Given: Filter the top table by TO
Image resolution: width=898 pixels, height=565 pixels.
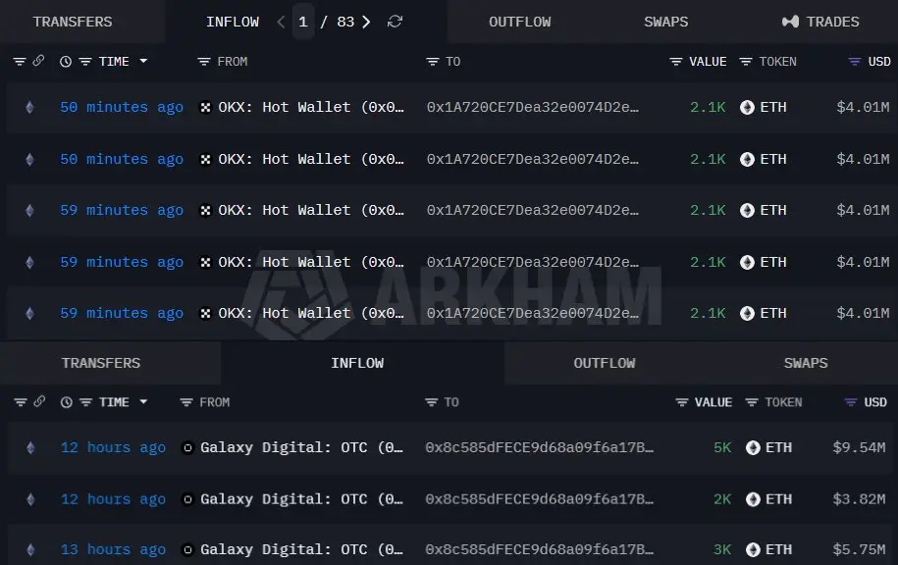Looking at the screenshot, I should coord(433,61).
